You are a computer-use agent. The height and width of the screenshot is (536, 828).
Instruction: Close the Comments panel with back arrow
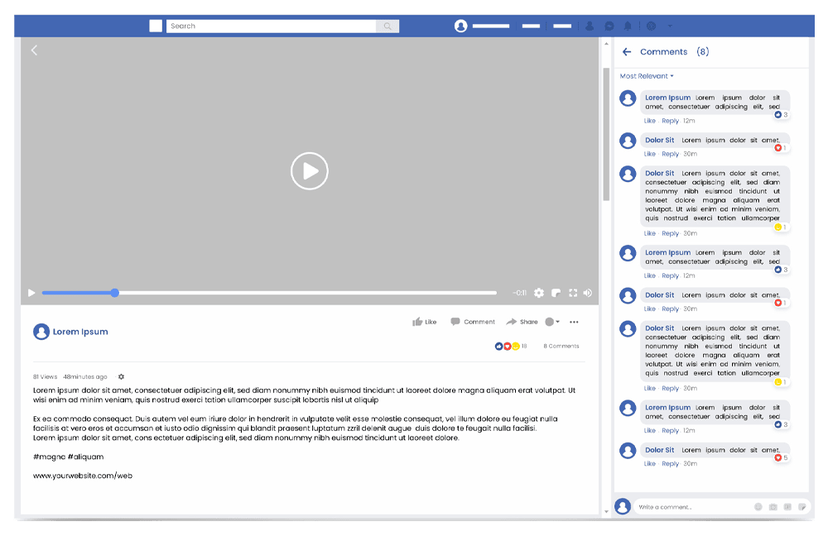coord(627,52)
